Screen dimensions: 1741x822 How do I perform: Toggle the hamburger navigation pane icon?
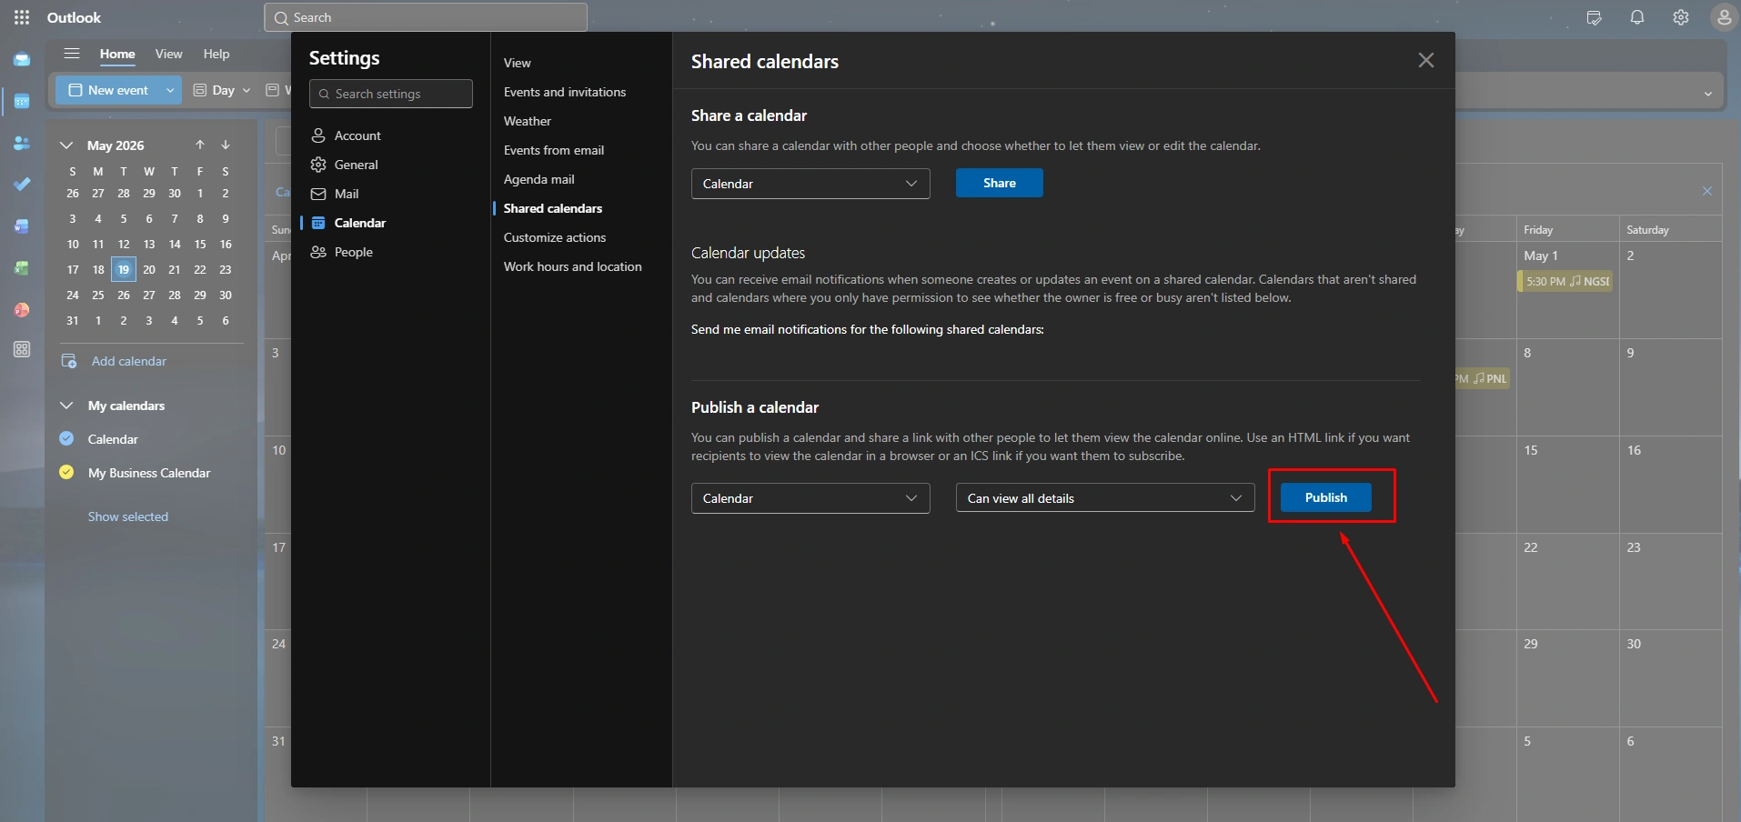click(72, 54)
